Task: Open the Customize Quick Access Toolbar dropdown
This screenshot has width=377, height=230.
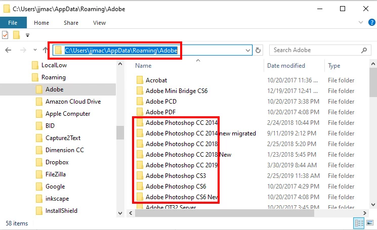Action: pyautogui.click(x=27, y=35)
